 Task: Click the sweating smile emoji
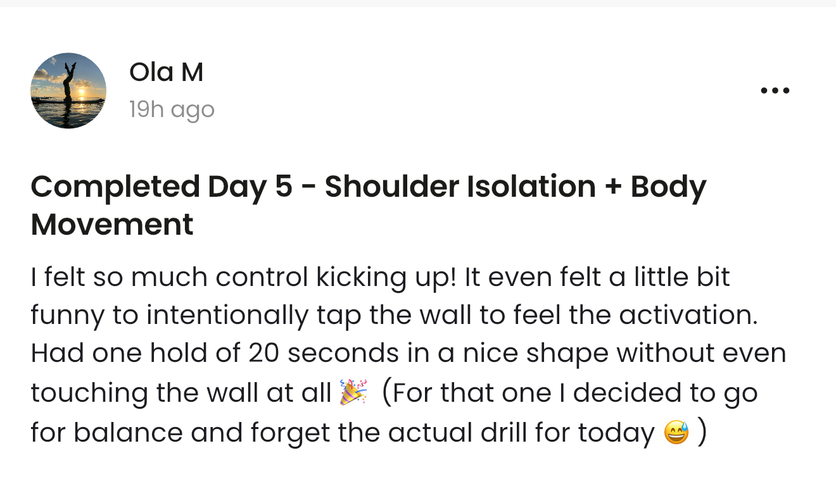pos(676,433)
